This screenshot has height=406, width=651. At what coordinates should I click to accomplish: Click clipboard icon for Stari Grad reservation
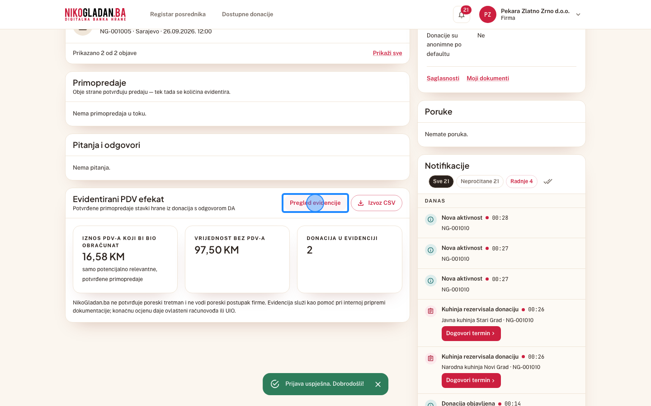431,311
